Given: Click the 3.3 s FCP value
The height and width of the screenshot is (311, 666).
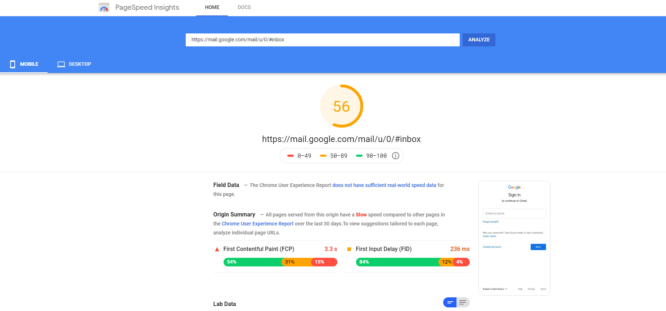Looking at the screenshot, I should tap(330, 249).
